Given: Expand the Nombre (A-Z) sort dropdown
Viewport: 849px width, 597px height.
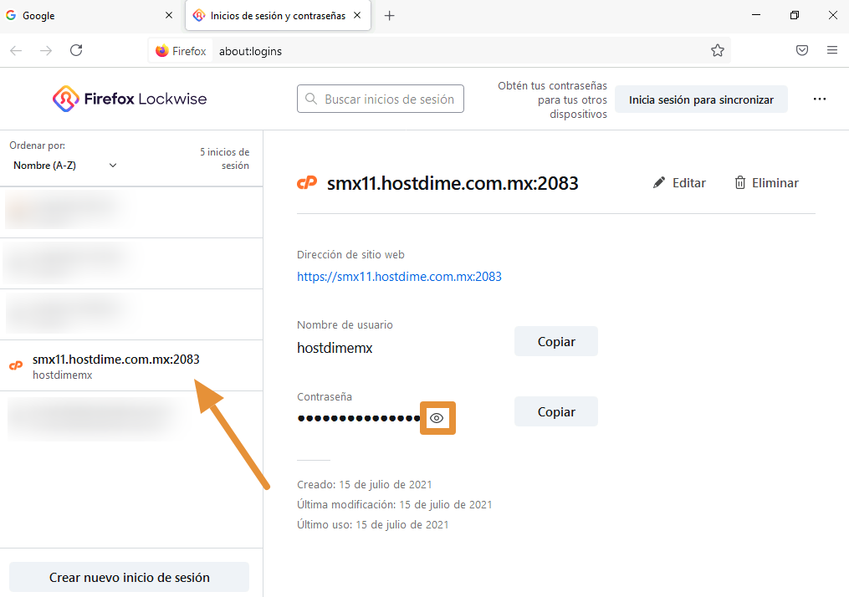Looking at the screenshot, I should tap(65, 166).
